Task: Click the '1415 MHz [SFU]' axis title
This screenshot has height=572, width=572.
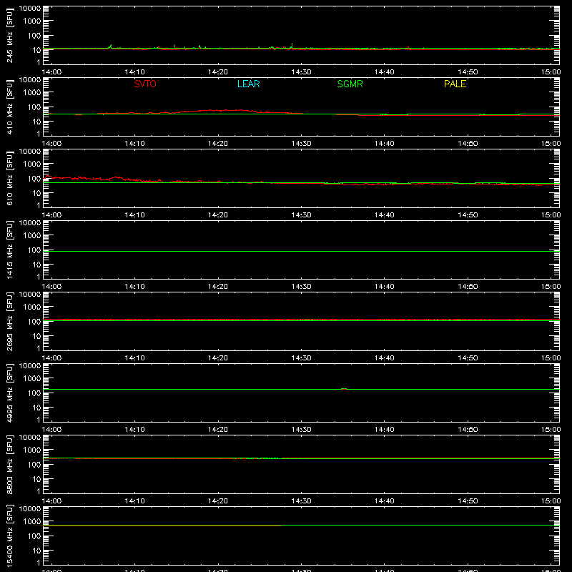Action: (x=9, y=250)
